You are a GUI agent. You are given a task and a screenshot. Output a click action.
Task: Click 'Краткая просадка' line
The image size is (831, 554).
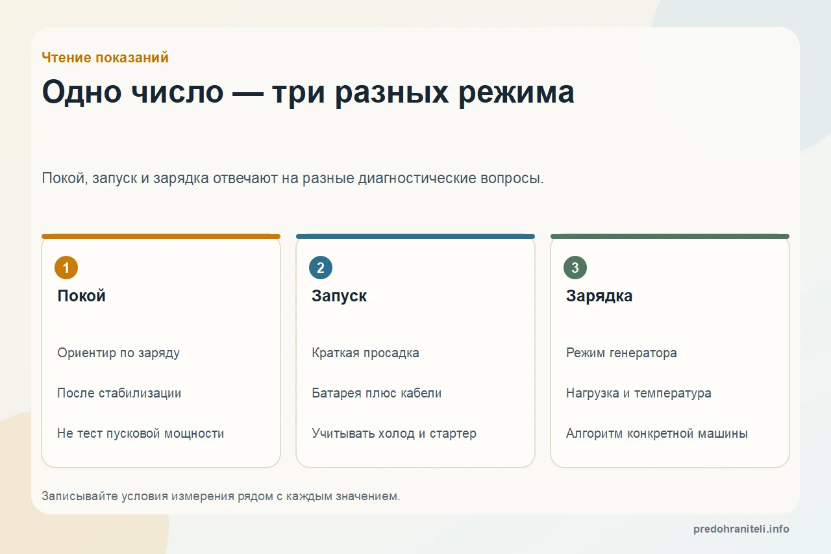tap(366, 353)
